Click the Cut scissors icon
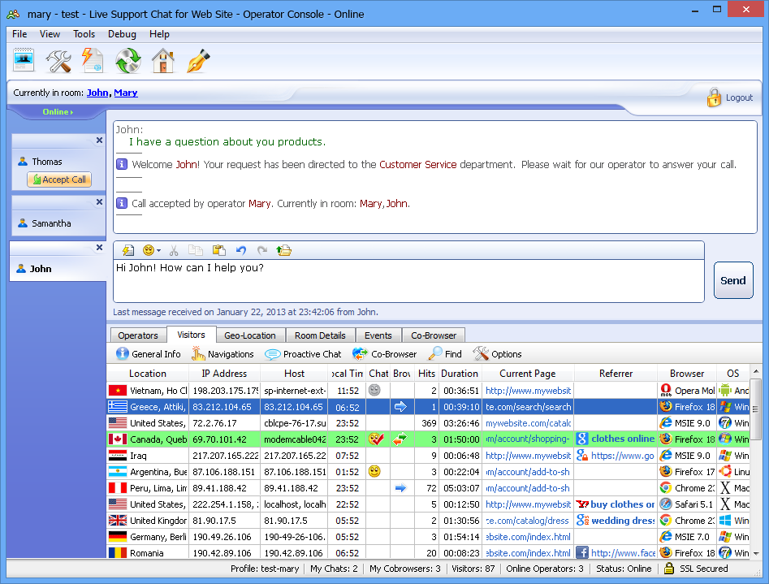769x584 pixels. tap(174, 251)
